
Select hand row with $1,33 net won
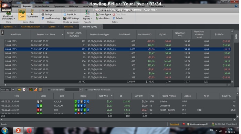click(118, 106)
